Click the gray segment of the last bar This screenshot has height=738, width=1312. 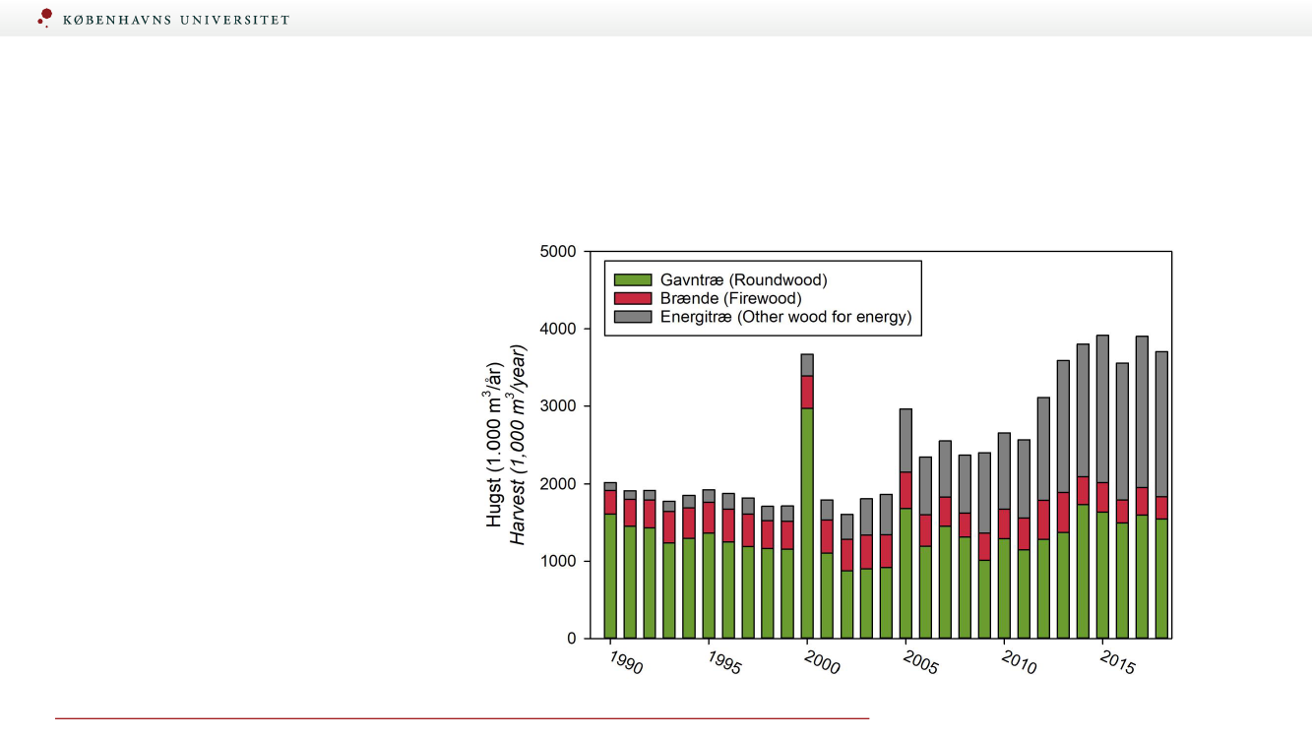1161,424
